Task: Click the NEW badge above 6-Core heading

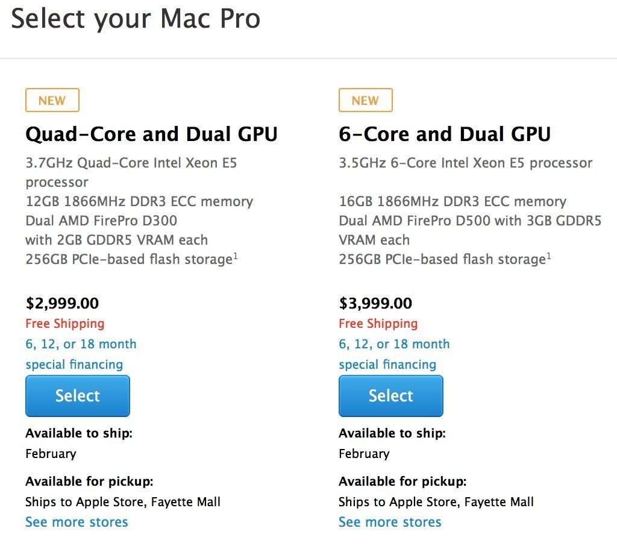Action: point(365,101)
